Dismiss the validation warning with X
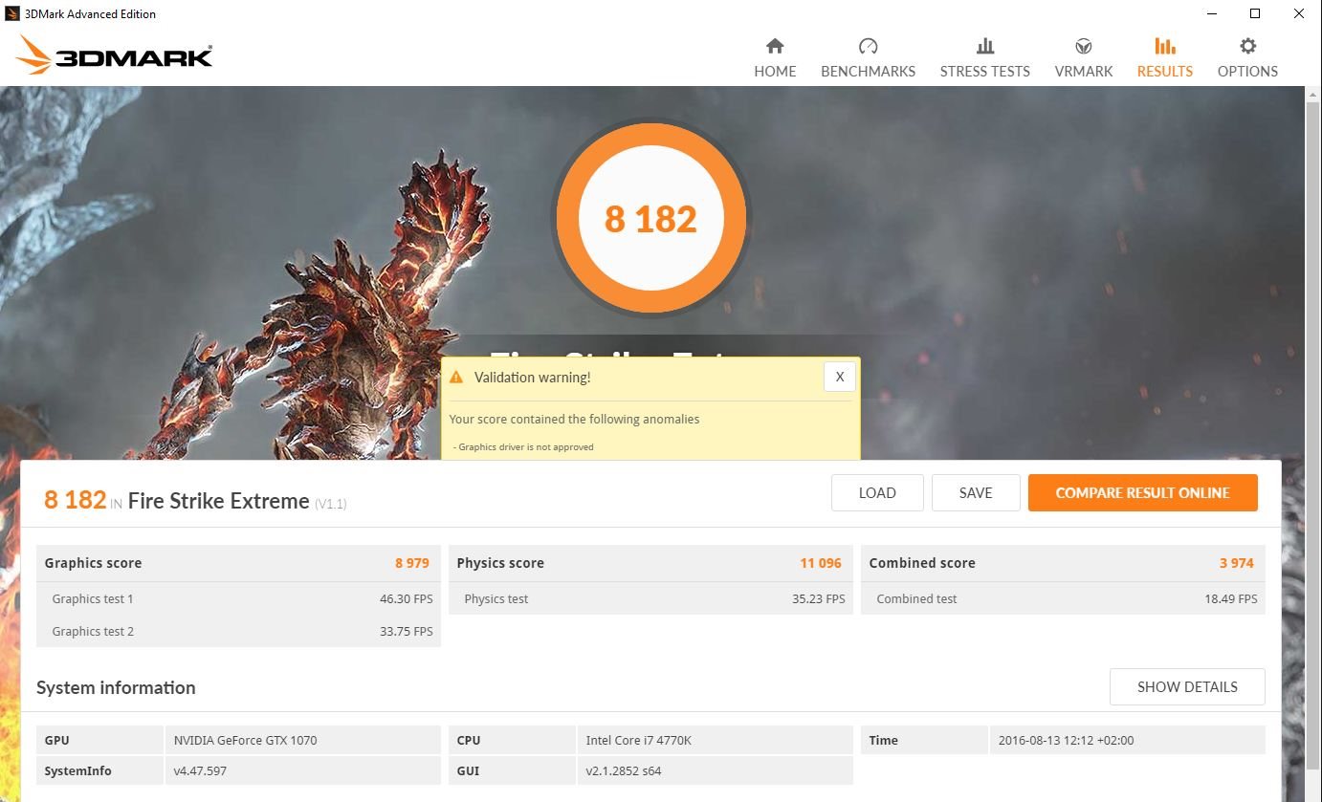 coord(839,377)
